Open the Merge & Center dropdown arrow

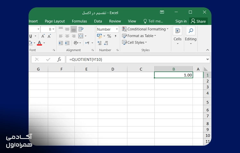pyautogui.click(x=86, y=36)
